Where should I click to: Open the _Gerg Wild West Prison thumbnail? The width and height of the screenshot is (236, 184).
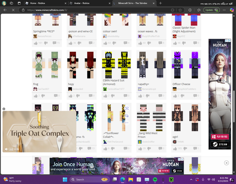(151, 118)
